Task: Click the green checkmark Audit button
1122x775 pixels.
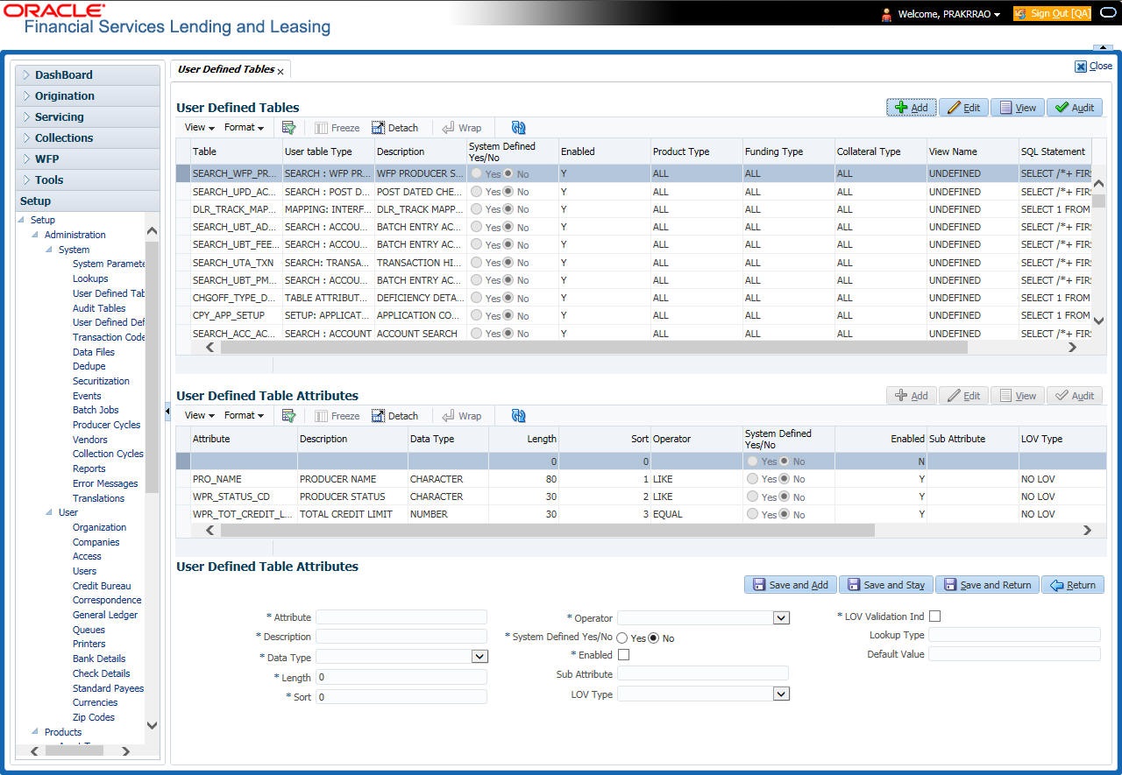Action: tap(1074, 108)
